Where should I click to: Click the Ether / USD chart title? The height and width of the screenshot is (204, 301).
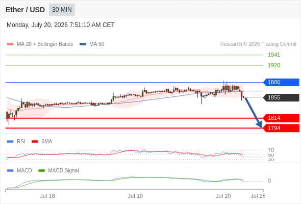point(25,10)
